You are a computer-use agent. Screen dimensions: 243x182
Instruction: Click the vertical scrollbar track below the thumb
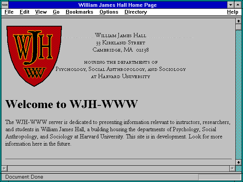click(238, 95)
